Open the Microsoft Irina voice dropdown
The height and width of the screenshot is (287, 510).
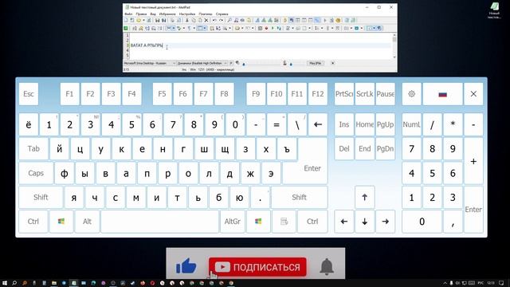click(x=150, y=63)
